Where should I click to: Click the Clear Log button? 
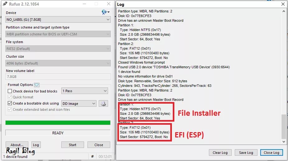[220, 153]
